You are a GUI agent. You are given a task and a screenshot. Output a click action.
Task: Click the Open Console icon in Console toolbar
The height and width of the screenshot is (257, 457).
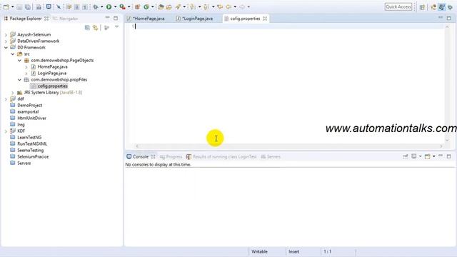coord(427,156)
